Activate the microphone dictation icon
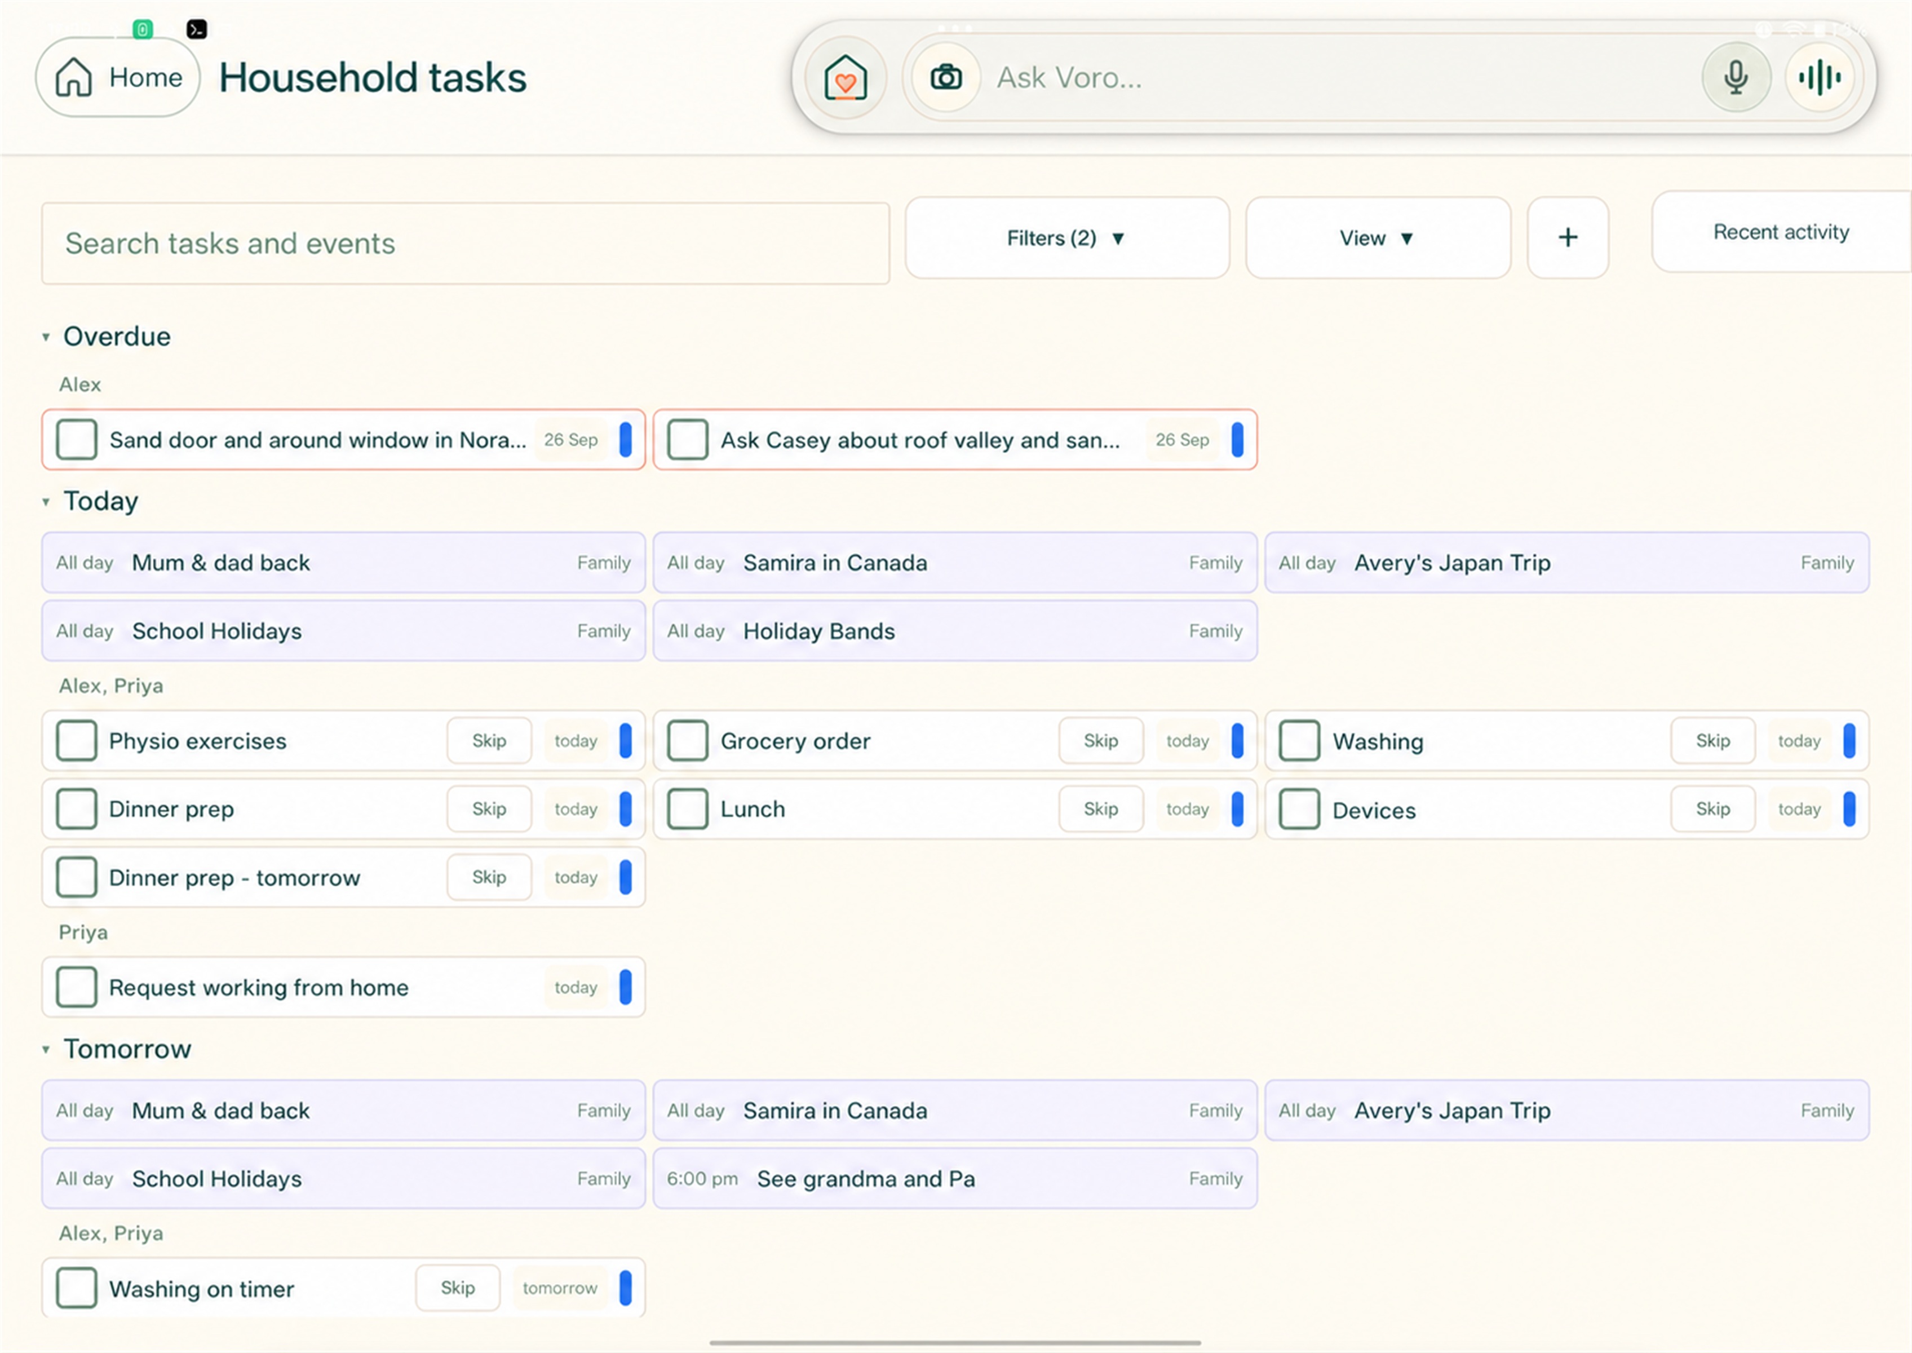Image resolution: width=1912 pixels, height=1353 pixels. coord(1736,77)
